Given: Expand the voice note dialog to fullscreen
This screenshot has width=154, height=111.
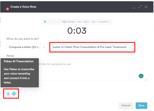Looking at the screenshot, I should point(140,7).
